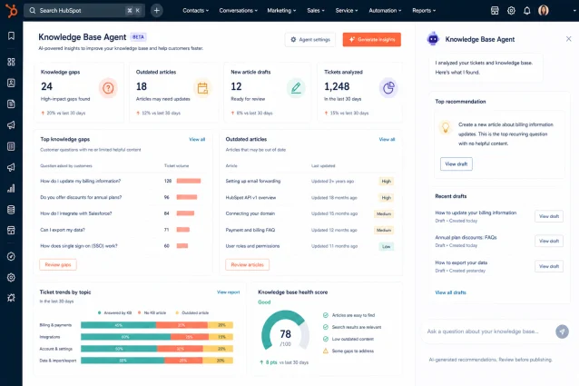Open the bottom sidebar cog-puzzle icon
Image resolution: width=579 pixels, height=386 pixels.
tap(12, 298)
